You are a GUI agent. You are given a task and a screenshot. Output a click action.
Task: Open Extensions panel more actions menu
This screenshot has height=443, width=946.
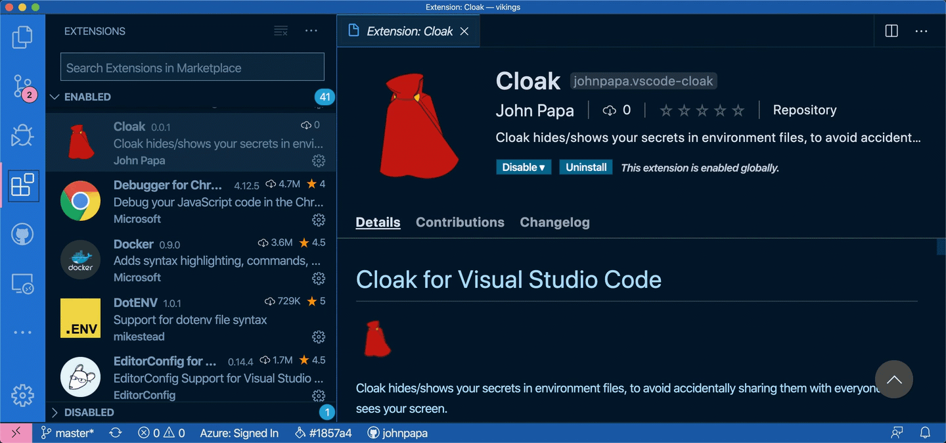pyautogui.click(x=311, y=31)
